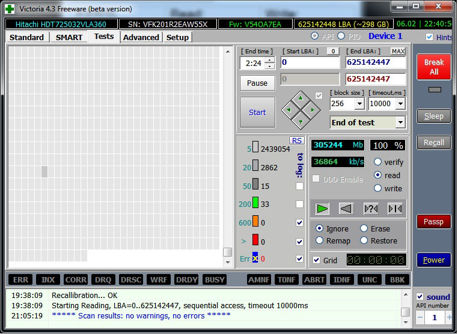Click the AMNF error indicator
The height and width of the screenshot is (334, 458).
pos(259,280)
